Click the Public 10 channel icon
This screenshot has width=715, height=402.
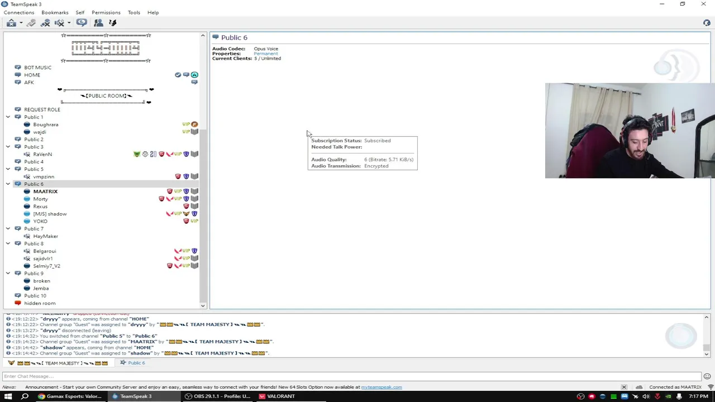pyautogui.click(x=18, y=296)
